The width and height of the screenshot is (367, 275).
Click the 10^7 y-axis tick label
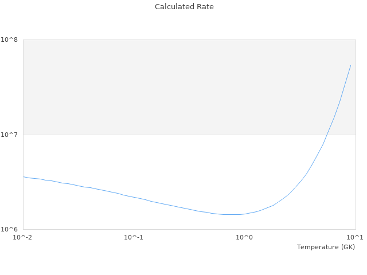pyautogui.click(x=10, y=135)
